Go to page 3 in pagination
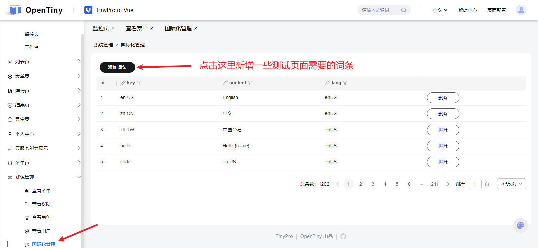 [373, 184]
